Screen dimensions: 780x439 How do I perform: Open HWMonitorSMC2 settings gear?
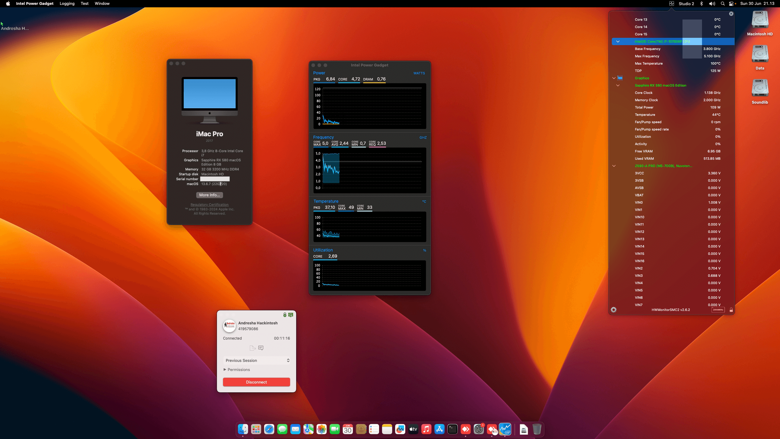click(614, 310)
